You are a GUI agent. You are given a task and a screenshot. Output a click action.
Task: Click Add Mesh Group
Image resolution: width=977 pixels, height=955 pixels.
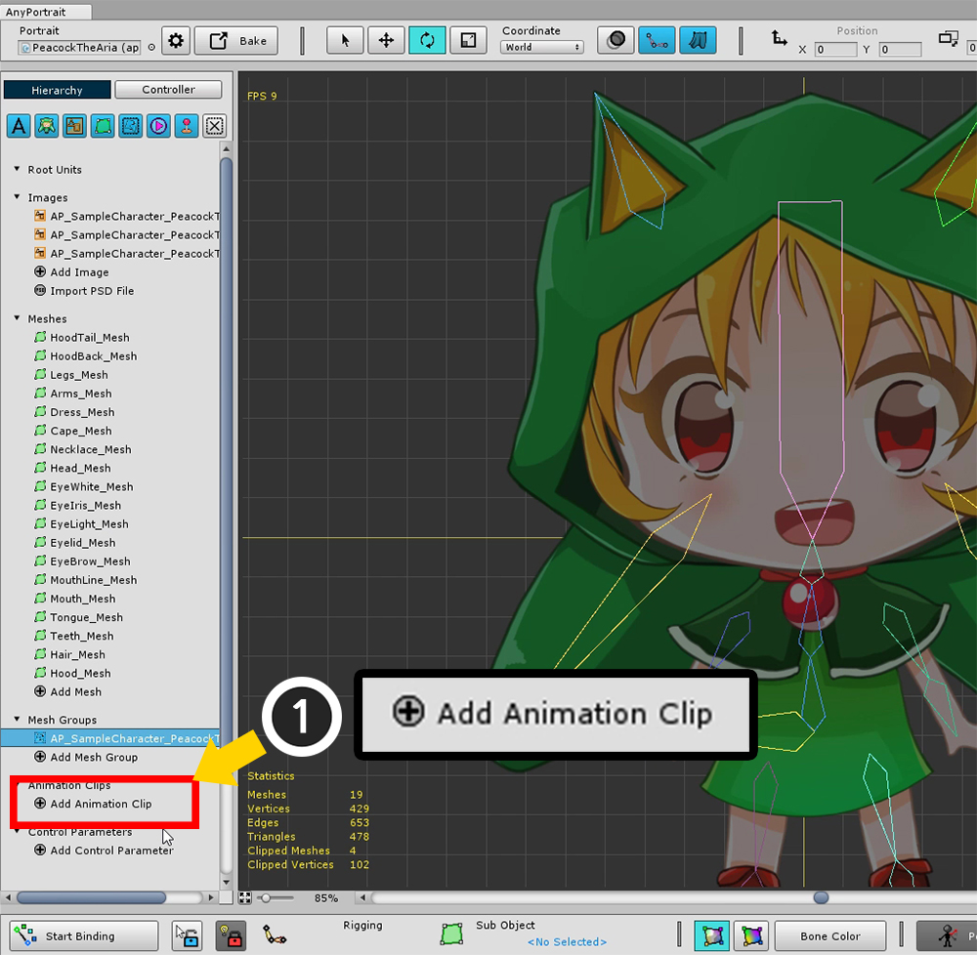86,757
